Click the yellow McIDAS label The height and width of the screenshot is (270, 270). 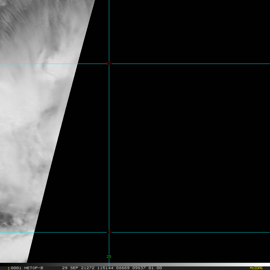256,268
